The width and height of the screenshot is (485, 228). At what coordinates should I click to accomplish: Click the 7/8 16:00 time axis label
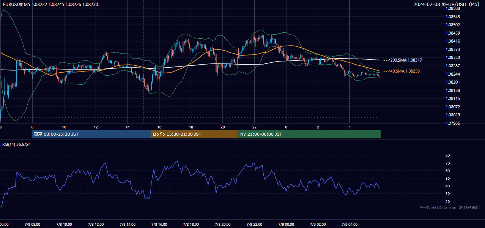tap(159, 225)
